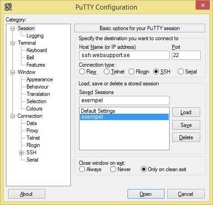This screenshot has height=205, width=213.
Task: Click the PuTTY icon in title bar
Action: (8, 7)
